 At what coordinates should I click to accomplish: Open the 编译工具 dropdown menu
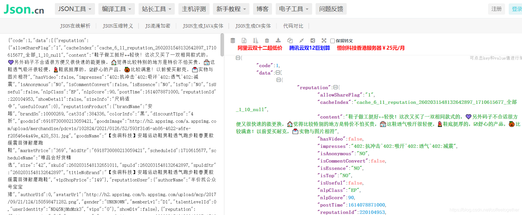point(117,9)
